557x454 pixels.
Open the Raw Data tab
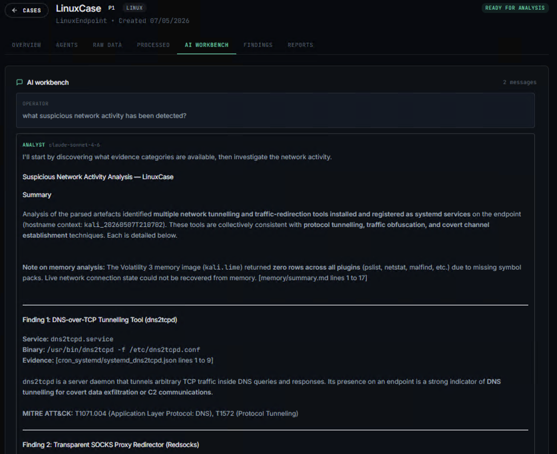(107, 45)
